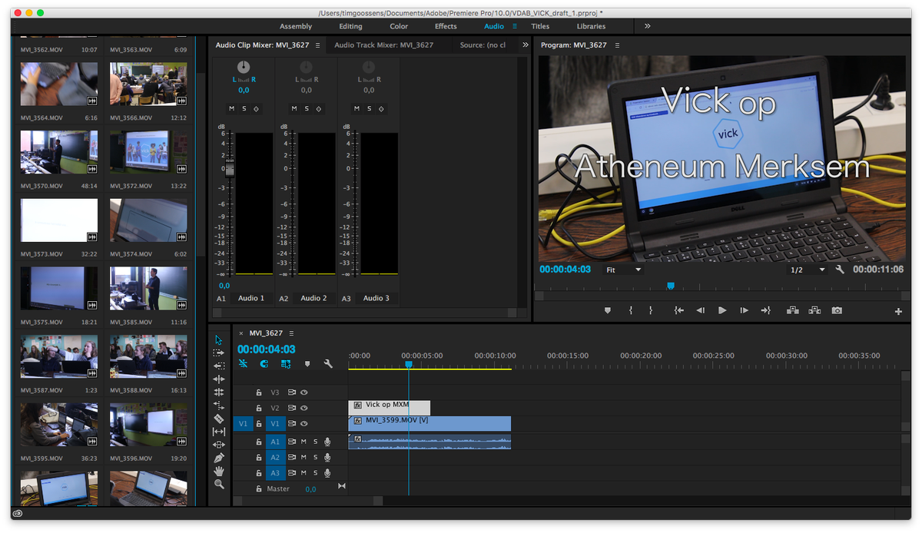Image resolution: width=922 pixels, height=533 pixels.
Task: Switch to the Editing workspace
Action: point(350,26)
